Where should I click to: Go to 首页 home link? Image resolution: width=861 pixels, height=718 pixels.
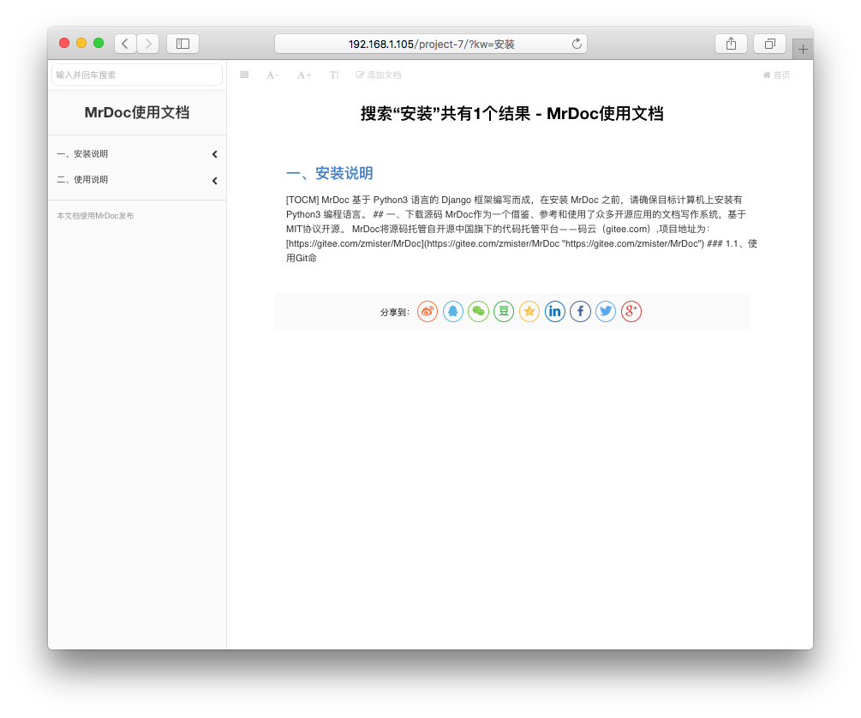pyautogui.click(x=776, y=75)
